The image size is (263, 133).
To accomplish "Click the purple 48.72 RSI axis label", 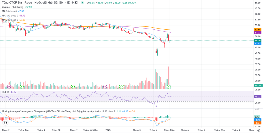I will point(257,97).
